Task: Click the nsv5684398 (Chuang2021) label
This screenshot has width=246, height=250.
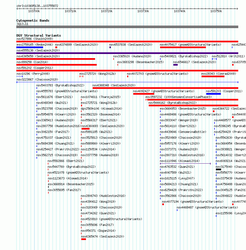Action: [x=55, y=143]
